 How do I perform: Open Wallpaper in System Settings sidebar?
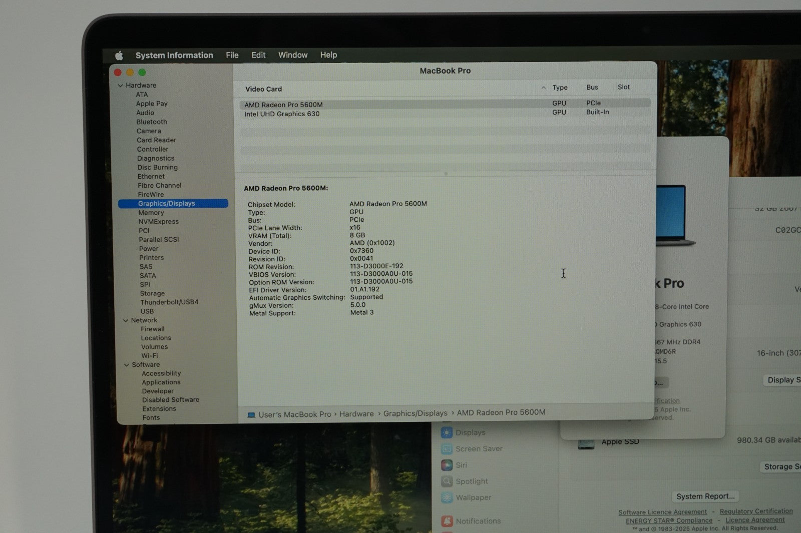coord(466,497)
